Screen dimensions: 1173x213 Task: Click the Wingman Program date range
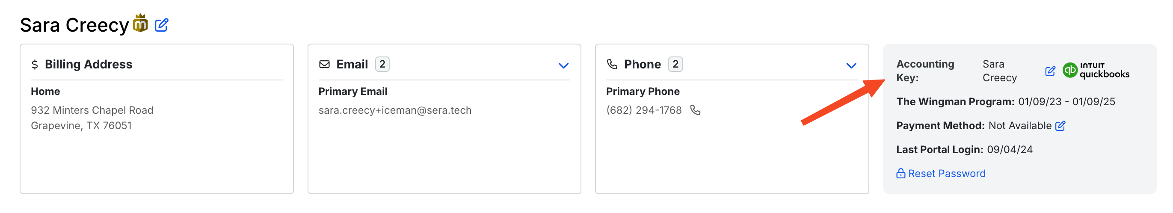(1066, 101)
